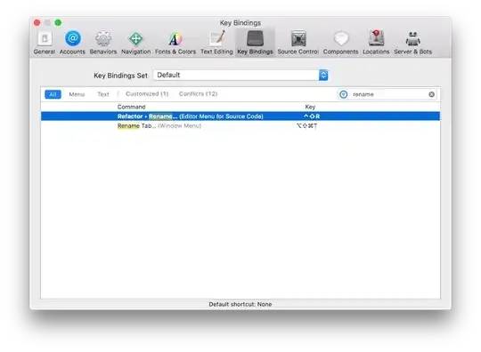Open the Fonts & Colors pane
Screen dimensions: 481x352
click(175, 43)
